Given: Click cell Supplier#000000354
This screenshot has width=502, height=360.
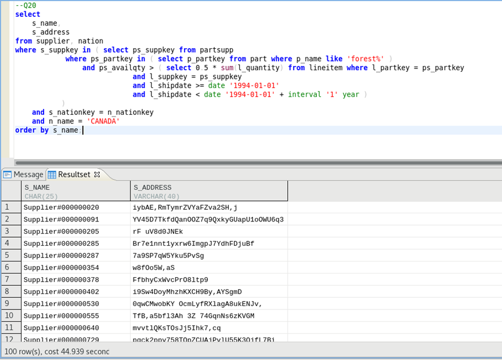Looking at the screenshot, I should pyautogui.click(x=76, y=268).
